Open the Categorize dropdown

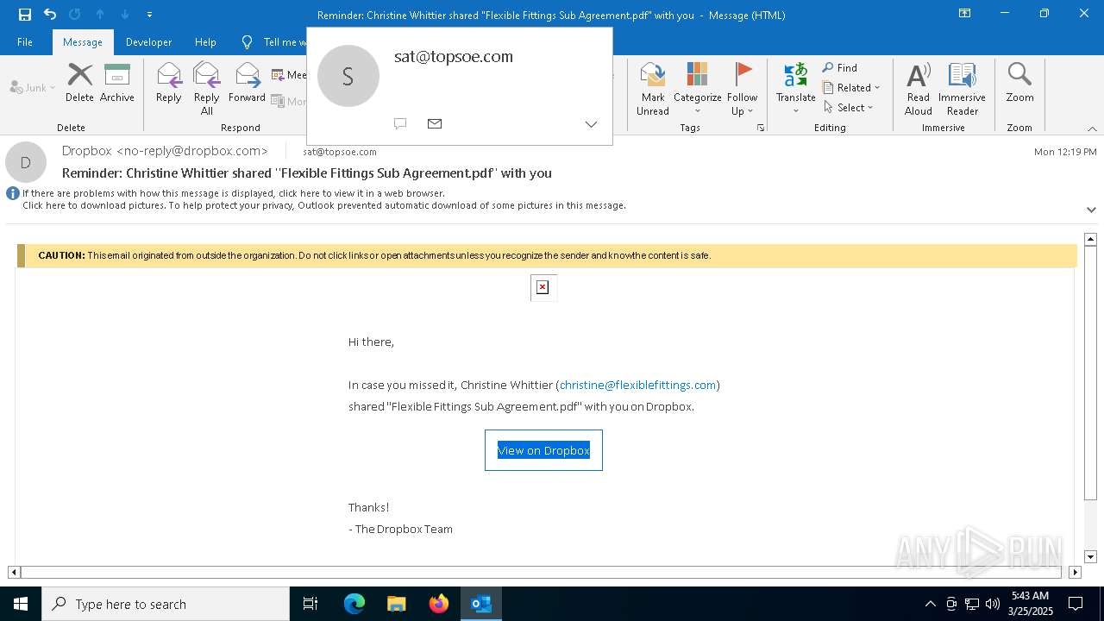pos(697,88)
